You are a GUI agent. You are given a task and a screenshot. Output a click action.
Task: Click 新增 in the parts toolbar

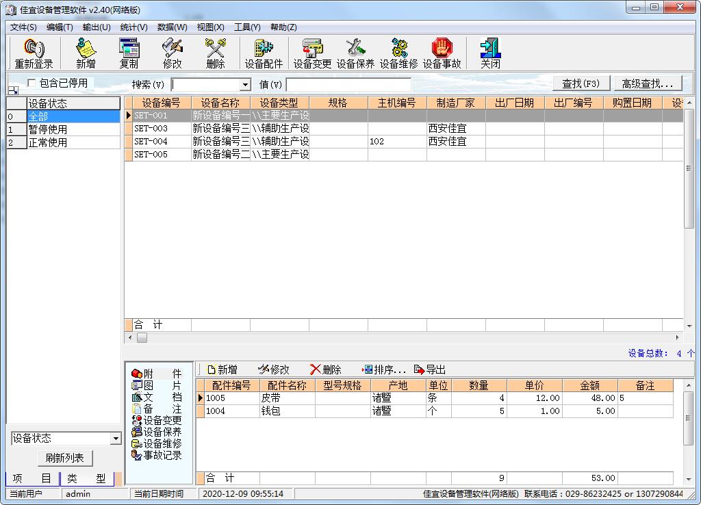tap(222, 370)
